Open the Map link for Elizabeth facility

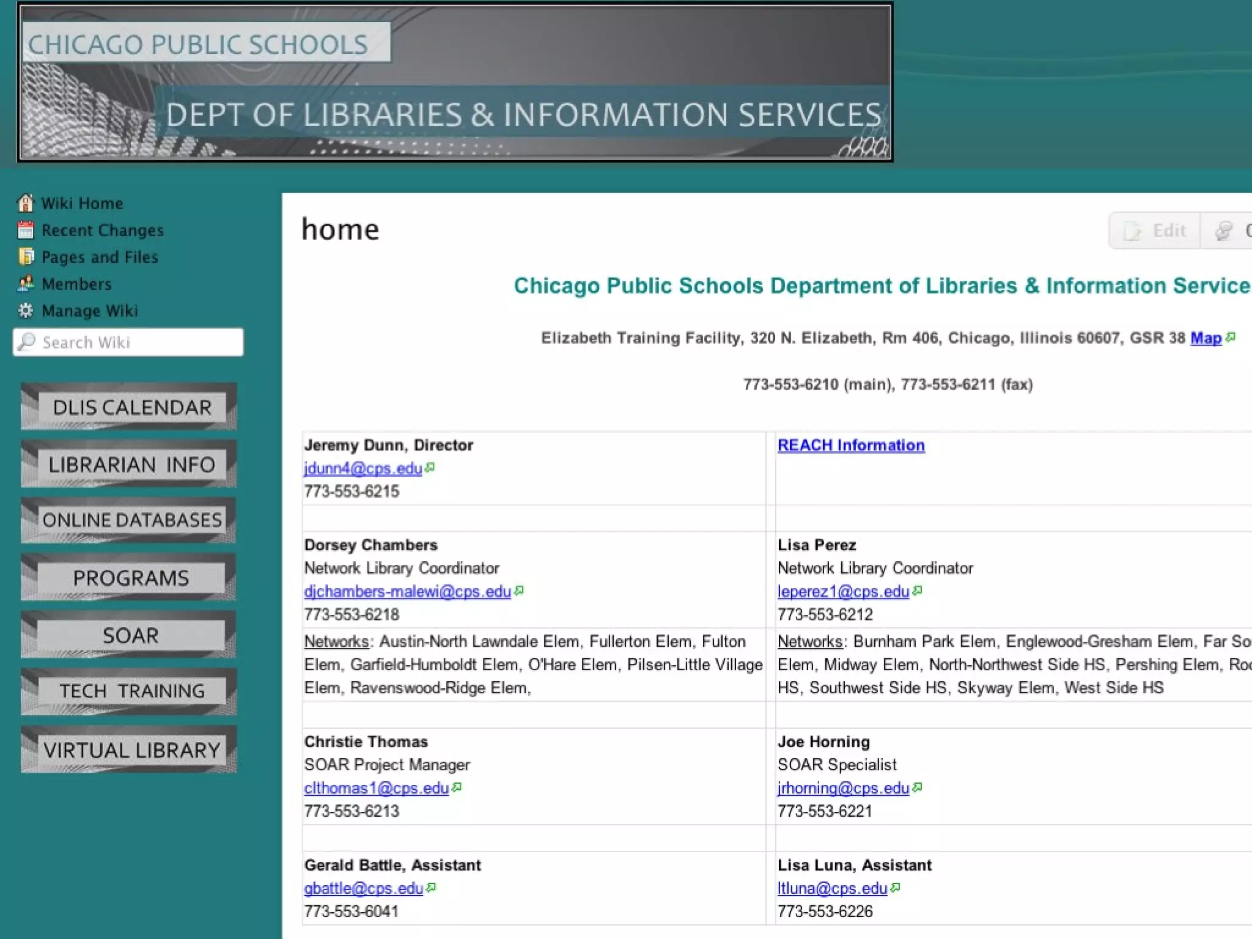[x=1206, y=338]
